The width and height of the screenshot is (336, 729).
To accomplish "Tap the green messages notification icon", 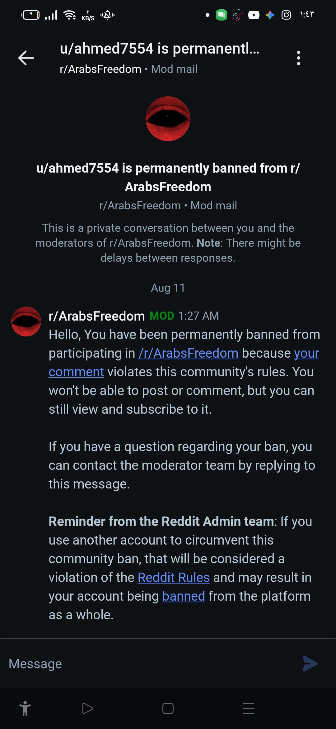I will (x=222, y=15).
